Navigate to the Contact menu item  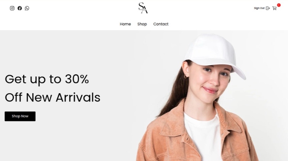point(161,24)
